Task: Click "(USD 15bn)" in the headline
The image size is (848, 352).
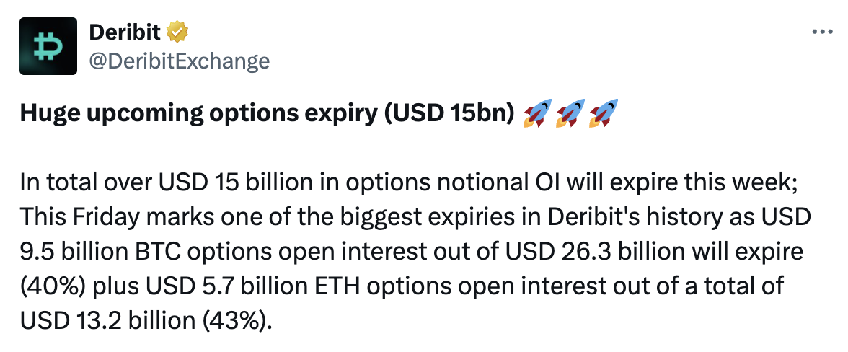Action: pos(449,115)
